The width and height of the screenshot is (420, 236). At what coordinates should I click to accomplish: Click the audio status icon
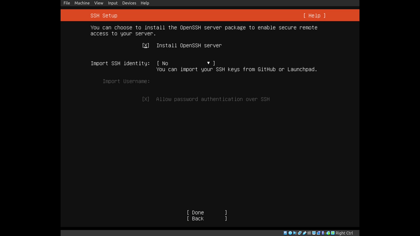295,233
